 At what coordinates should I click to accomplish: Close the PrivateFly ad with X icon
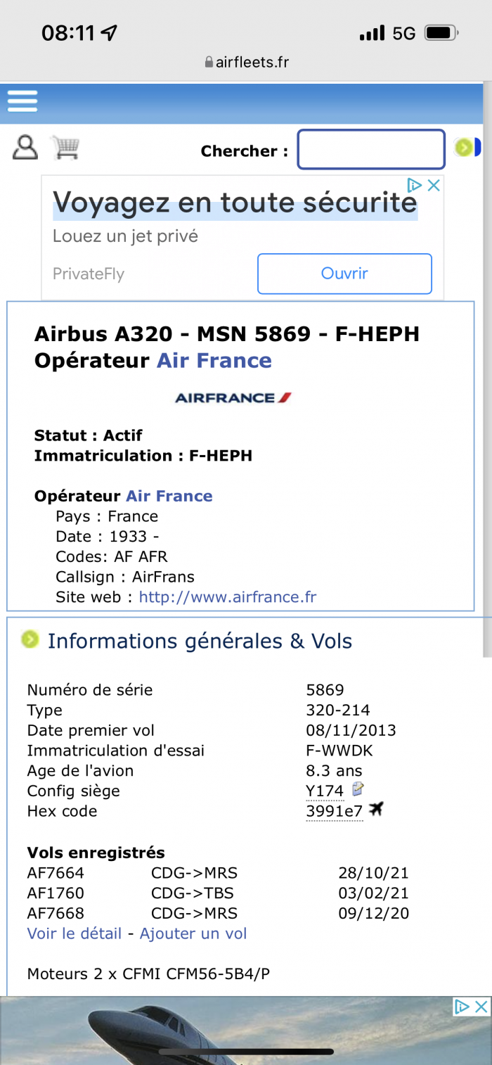(x=434, y=186)
